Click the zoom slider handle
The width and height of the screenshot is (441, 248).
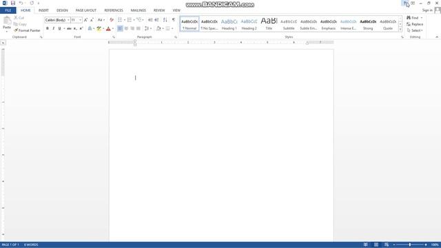coord(410,245)
